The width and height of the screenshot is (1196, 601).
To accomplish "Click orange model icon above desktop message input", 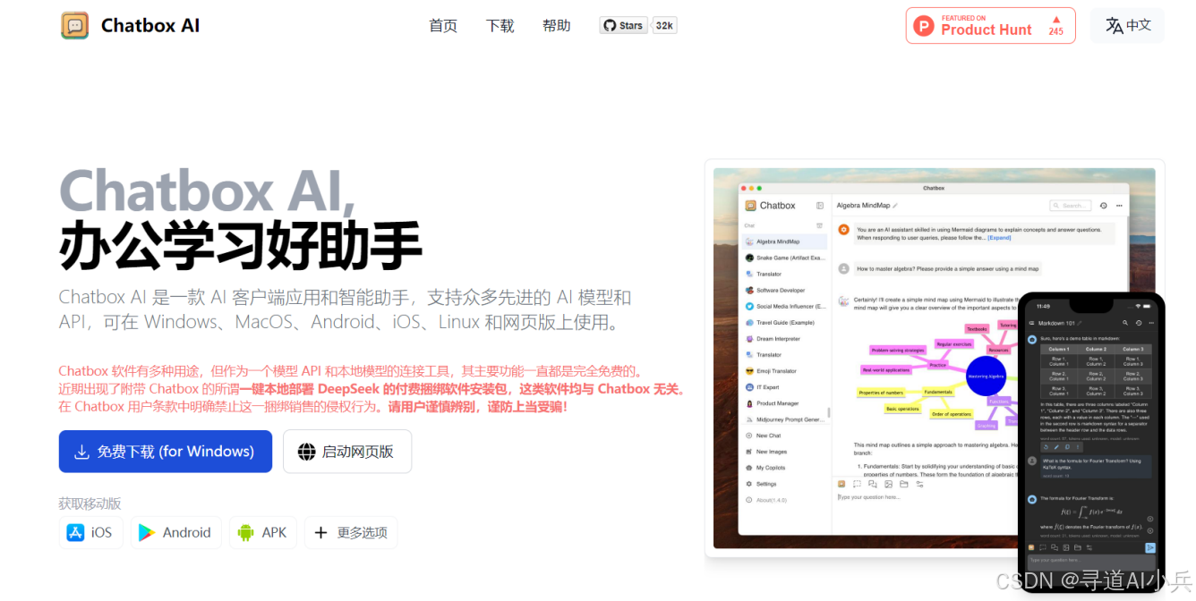I will [841, 484].
